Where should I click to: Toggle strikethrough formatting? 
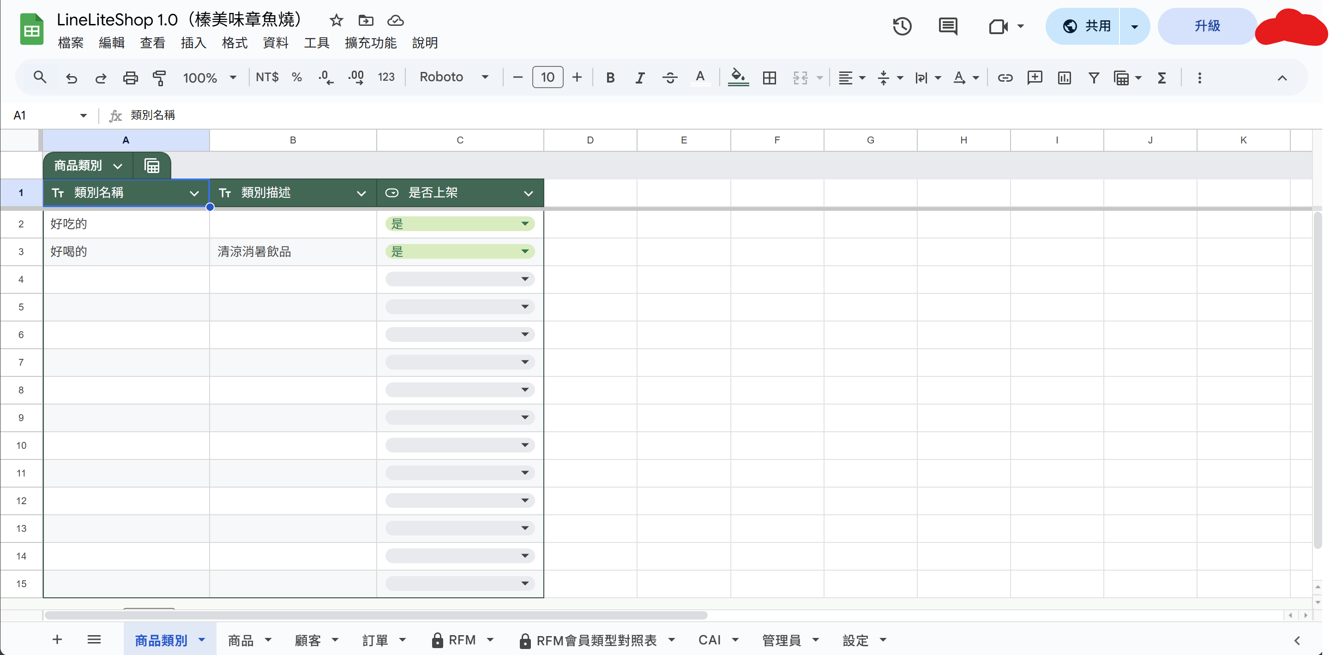pos(670,78)
